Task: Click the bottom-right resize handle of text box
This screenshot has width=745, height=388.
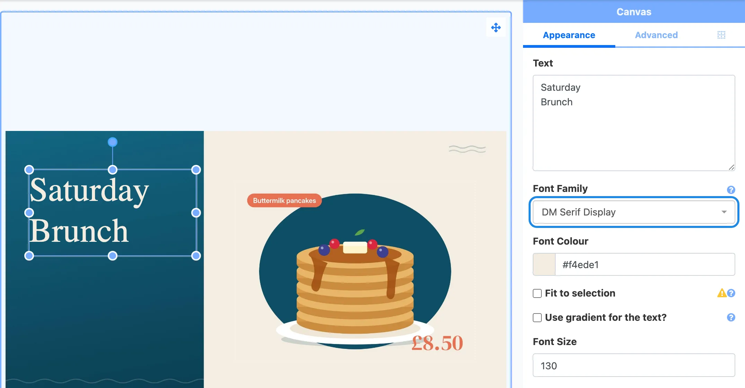Action: coord(196,256)
